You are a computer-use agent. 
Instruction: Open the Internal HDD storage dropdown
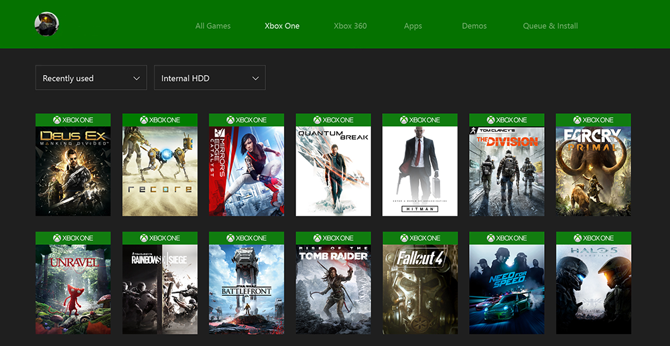tap(210, 78)
